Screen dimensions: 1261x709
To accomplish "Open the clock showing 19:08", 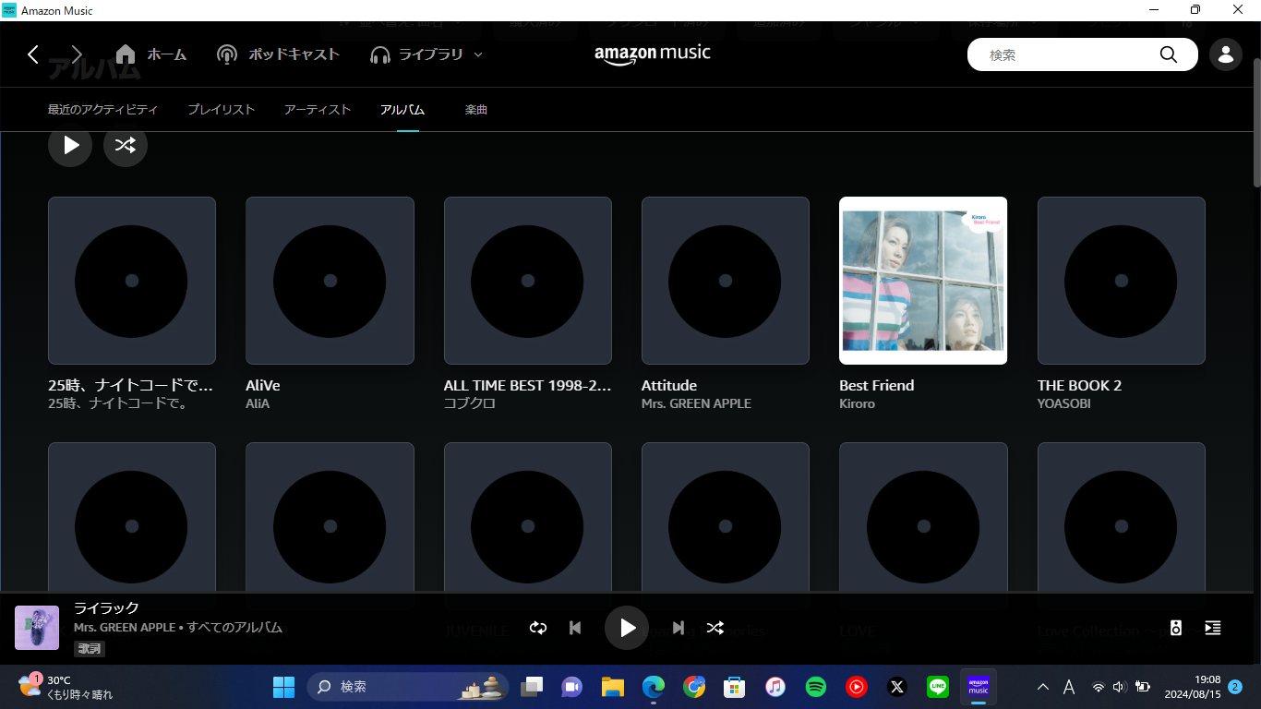I will click(x=1192, y=687).
